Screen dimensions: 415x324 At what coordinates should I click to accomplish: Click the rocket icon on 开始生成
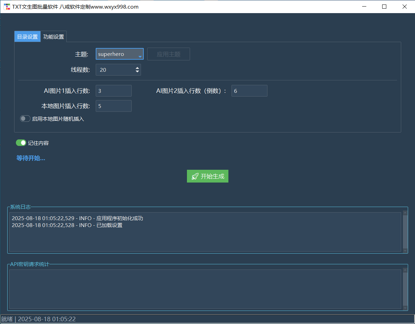pos(195,176)
